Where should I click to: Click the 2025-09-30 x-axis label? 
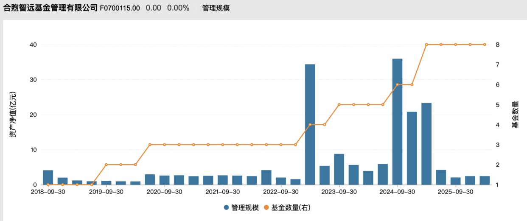[456, 192]
